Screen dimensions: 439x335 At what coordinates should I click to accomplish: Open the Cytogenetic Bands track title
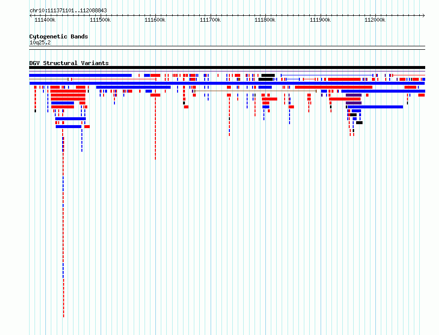59,36
